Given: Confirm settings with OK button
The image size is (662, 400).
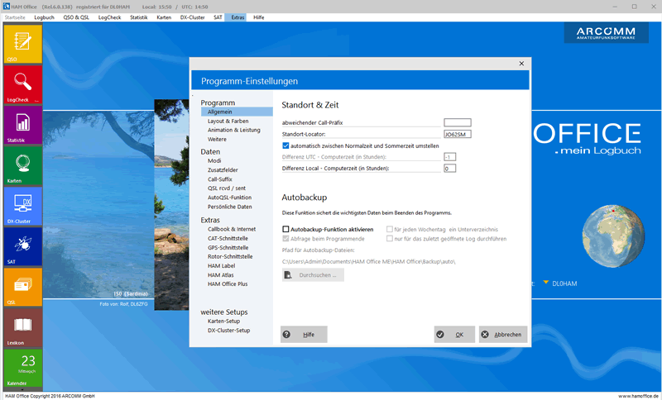Looking at the screenshot, I should pyautogui.click(x=454, y=334).
